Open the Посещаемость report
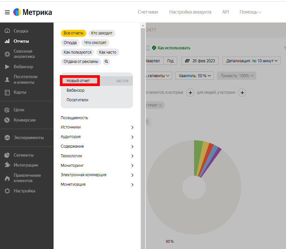Screen dimensions: 286x249 coord(74,118)
